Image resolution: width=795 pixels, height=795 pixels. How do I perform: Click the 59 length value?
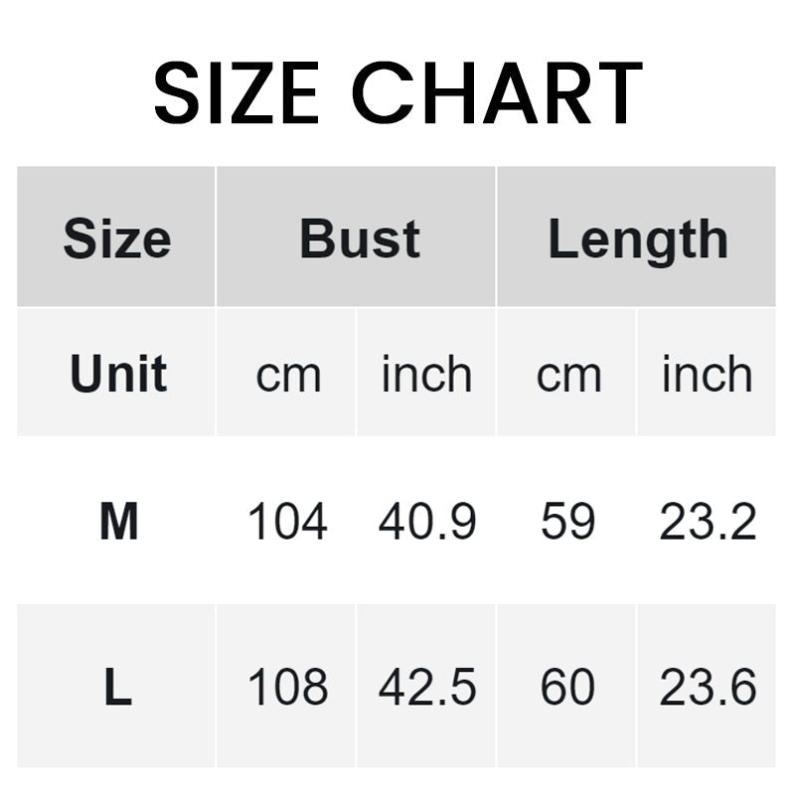(x=568, y=522)
